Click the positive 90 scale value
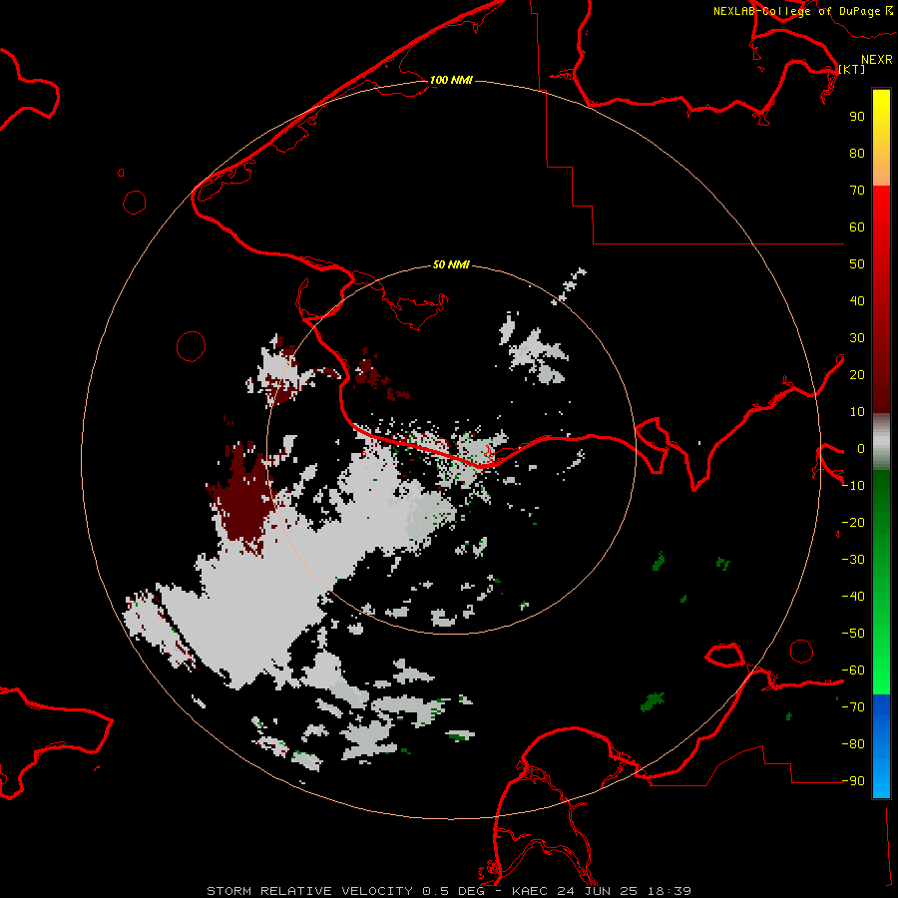The width and height of the screenshot is (898, 898). point(857,117)
